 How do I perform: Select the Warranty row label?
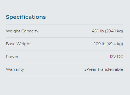pos(15,70)
